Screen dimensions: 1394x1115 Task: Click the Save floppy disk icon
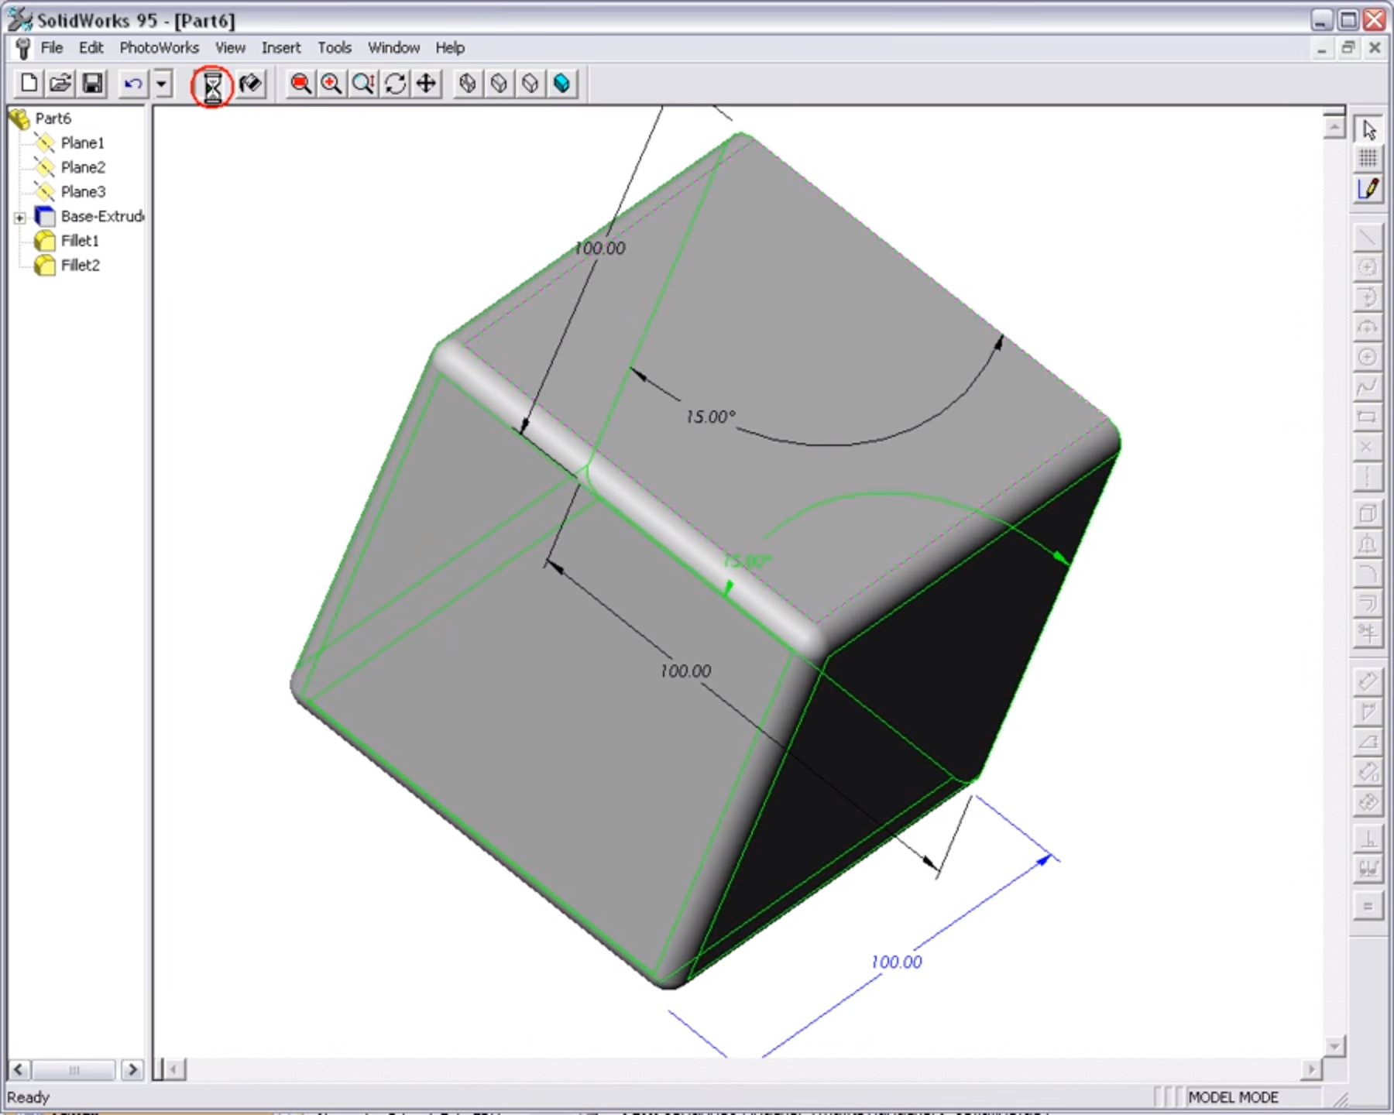pyautogui.click(x=92, y=84)
